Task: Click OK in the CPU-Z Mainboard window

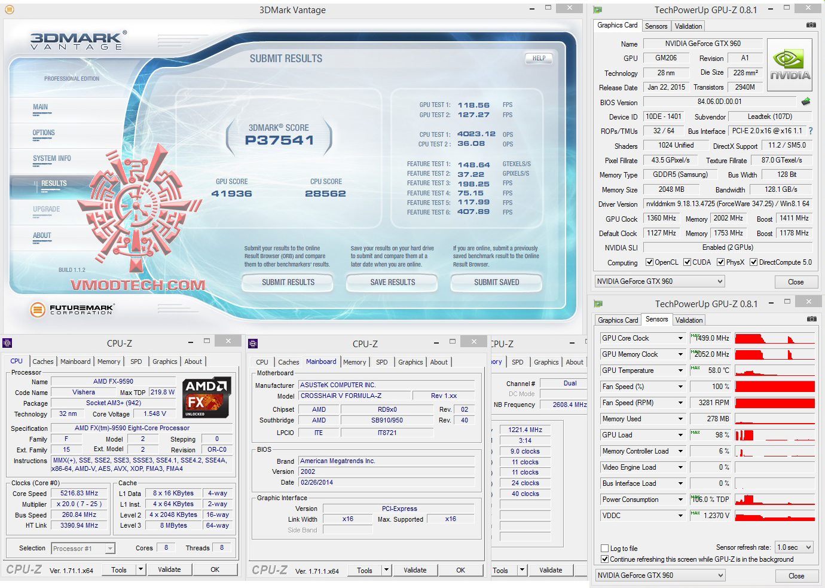Action: click(460, 570)
